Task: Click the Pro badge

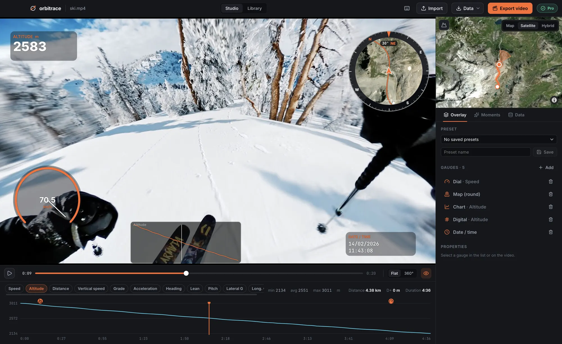Action: pos(547,8)
